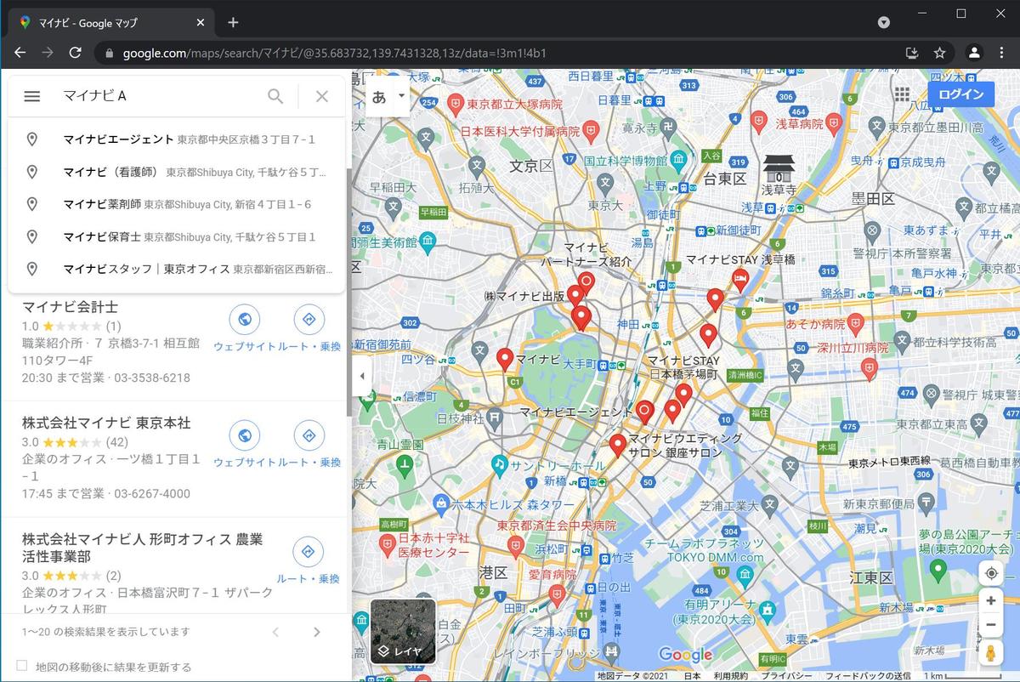Viewport: 1020px width, 682px height.
Task: Go to previous page of results
Action: 275,632
